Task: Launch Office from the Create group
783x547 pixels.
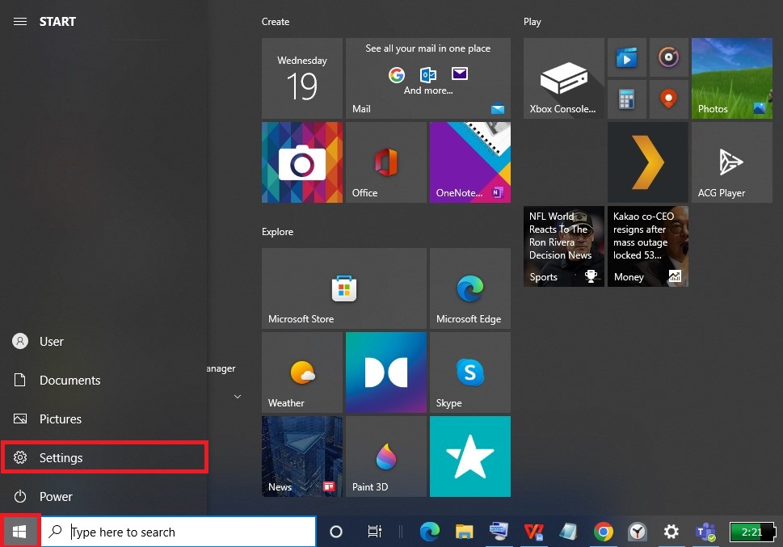Action: coord(386,162)
